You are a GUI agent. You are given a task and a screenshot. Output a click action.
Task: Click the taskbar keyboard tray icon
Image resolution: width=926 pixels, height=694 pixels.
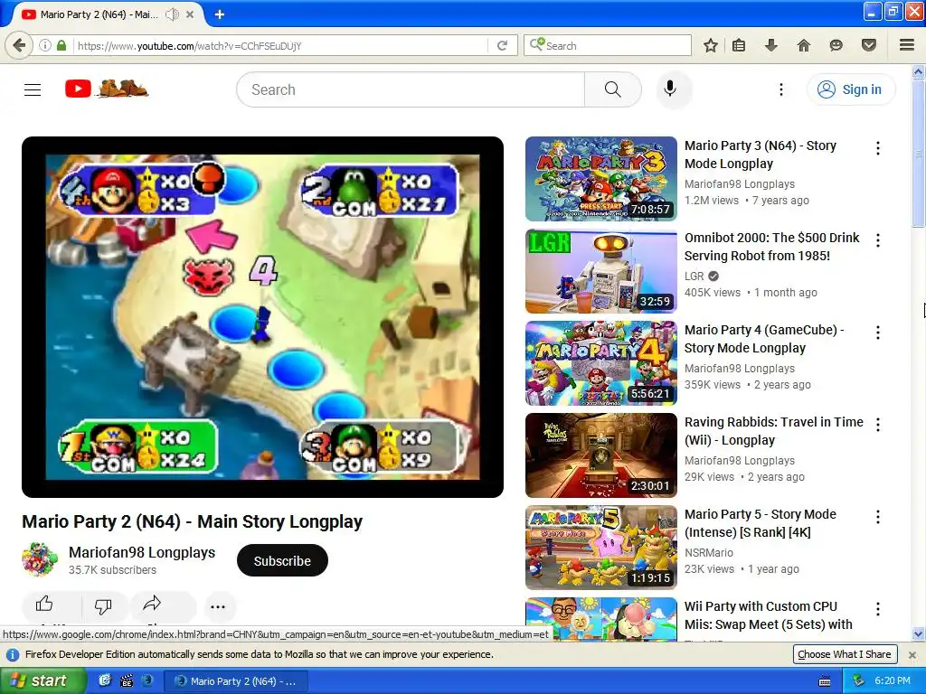tap(825, 681)
